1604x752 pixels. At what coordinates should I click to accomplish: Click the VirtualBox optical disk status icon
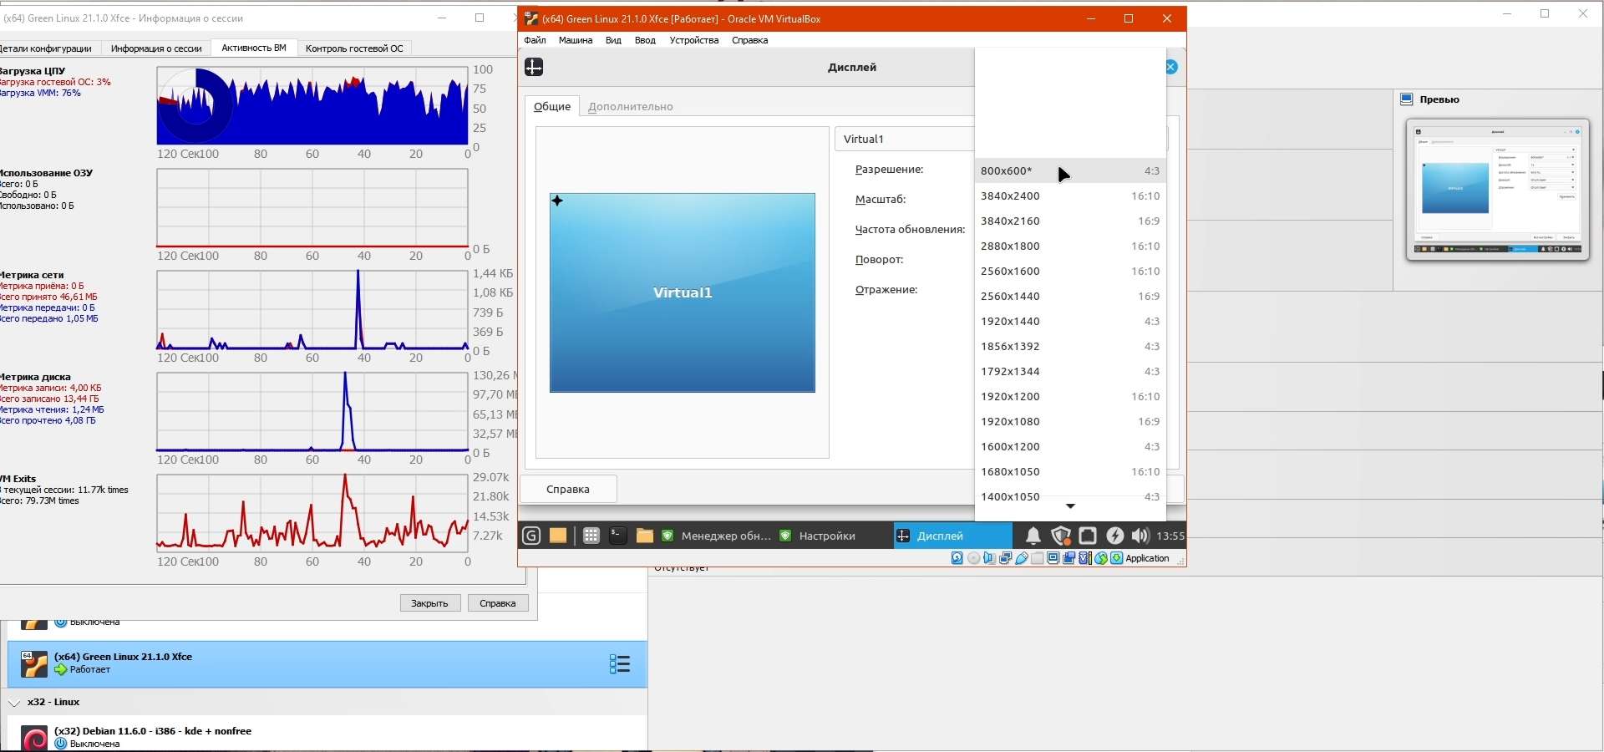974,559
